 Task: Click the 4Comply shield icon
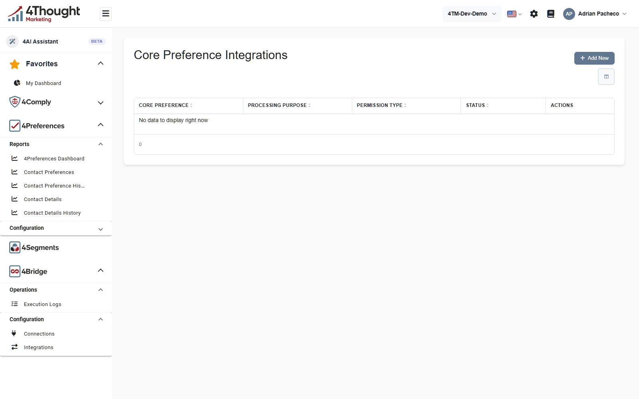(x=15, y=102)
